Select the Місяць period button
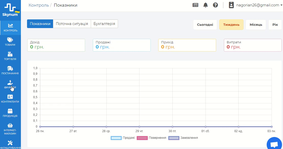 pyautogui.click(x=256, y=25)
